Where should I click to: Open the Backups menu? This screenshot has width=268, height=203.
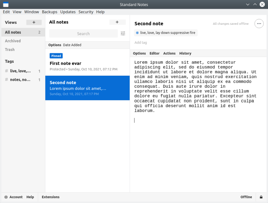pos(49,12)
